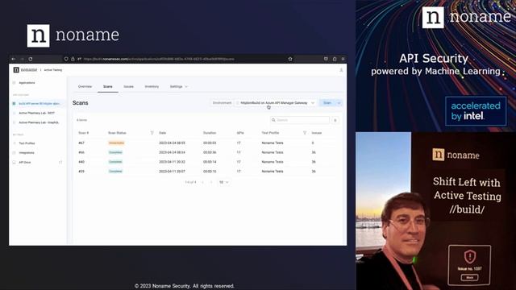Open API Docs external link icon

(60, 163)
